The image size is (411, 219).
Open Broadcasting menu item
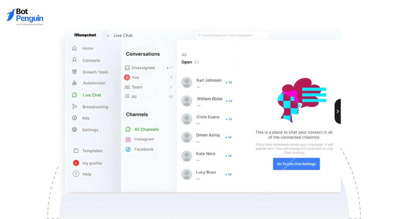pos(95,107)
